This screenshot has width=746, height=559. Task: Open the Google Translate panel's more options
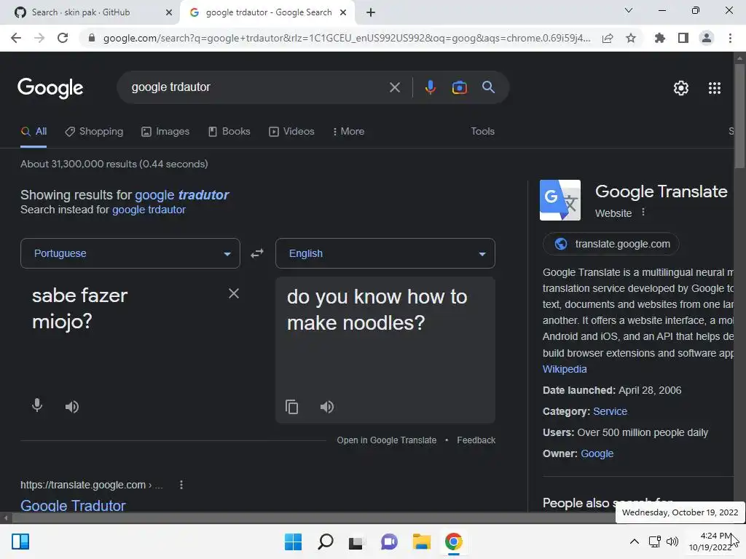click(643, 212)
